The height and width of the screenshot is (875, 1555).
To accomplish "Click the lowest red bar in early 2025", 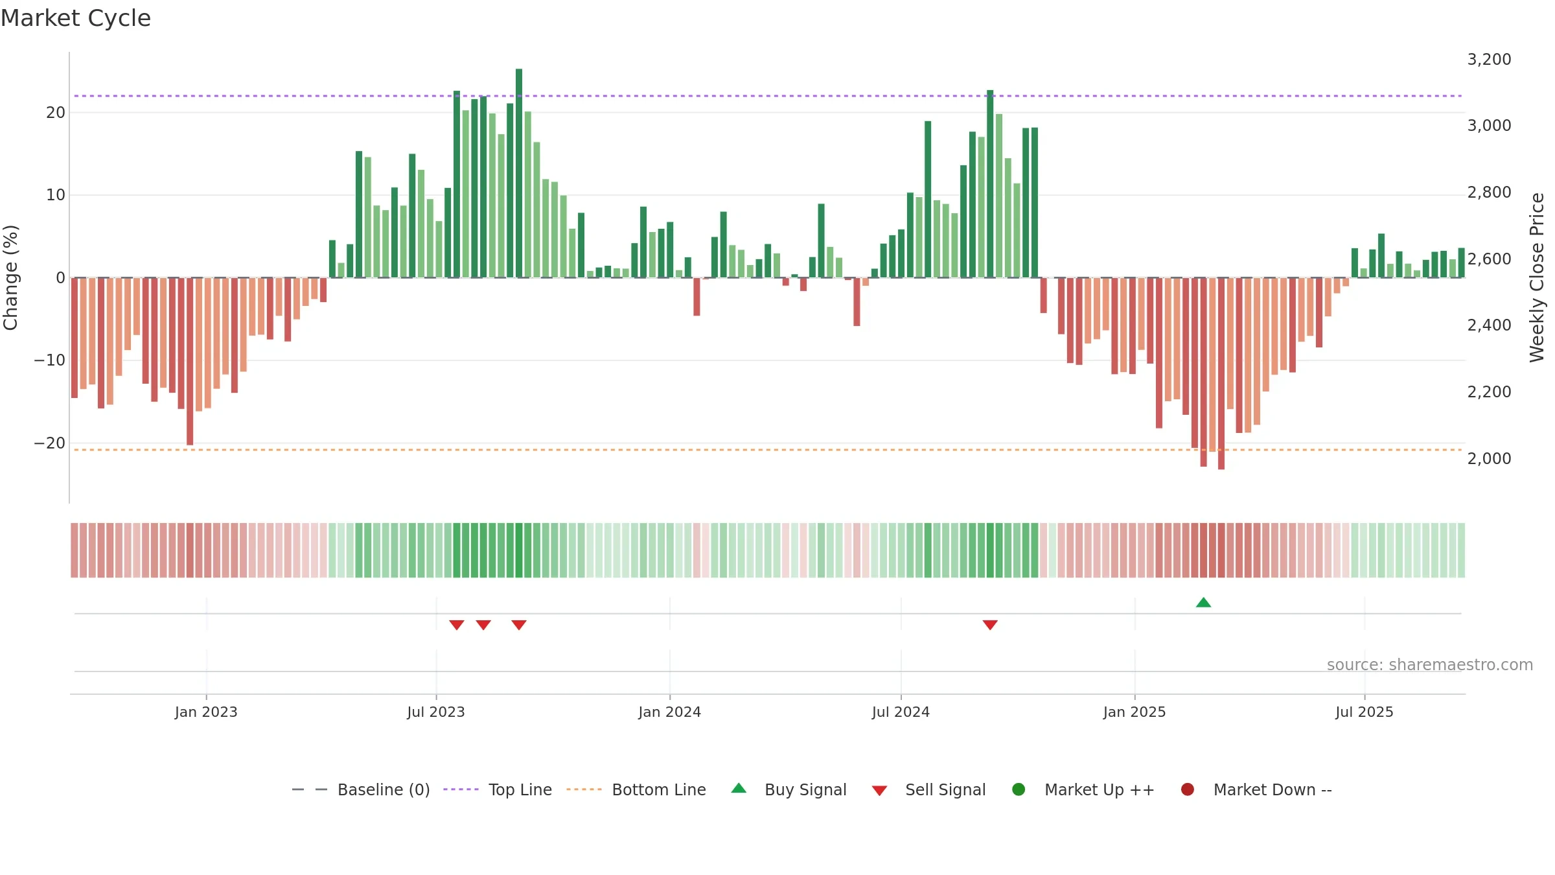I will point(1221,373).
